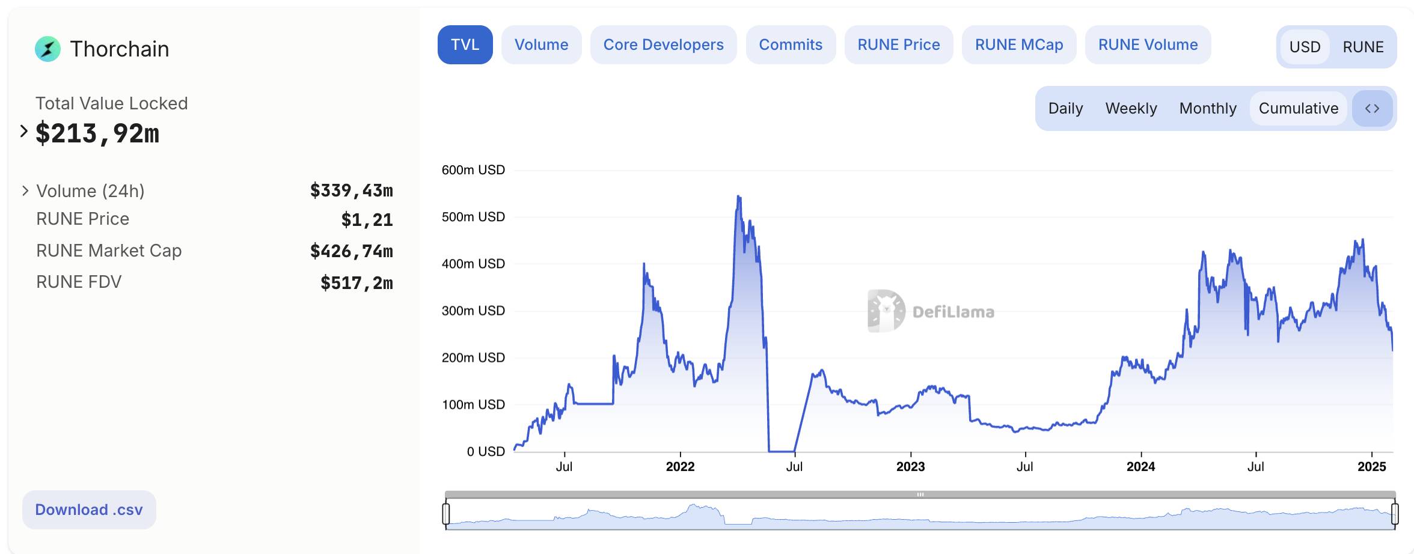Viewport: 1414px width, 554px height.
Task: Switch denomination to USD
Action: coord(1305,47)
